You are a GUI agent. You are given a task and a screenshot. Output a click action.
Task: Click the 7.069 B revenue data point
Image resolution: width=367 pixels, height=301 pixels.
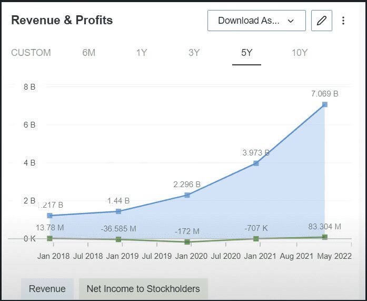click(325, 104)
